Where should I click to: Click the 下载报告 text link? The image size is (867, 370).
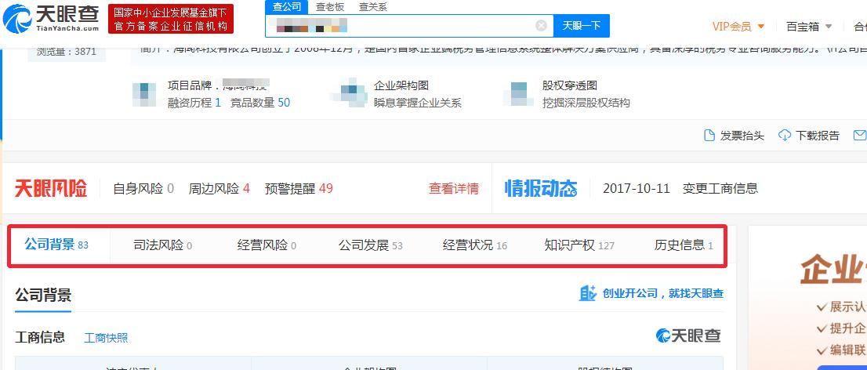pyautogui.click(x=818, y=136)
